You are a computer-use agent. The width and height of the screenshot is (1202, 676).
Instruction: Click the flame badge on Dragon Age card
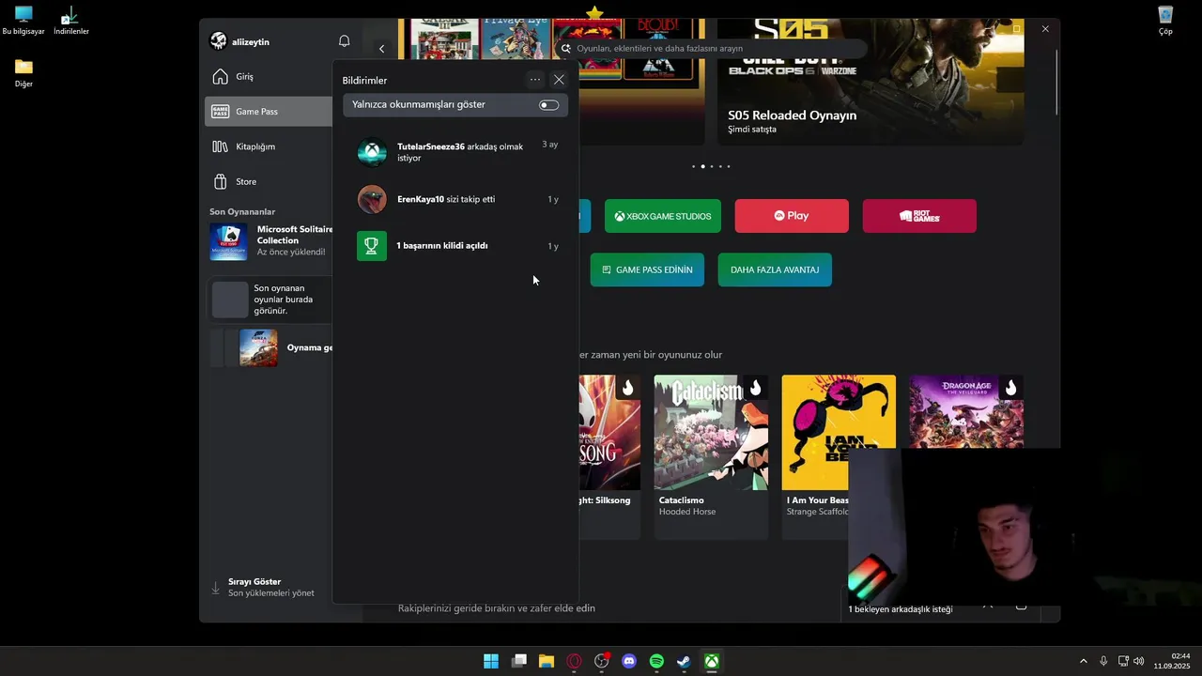1010,388
